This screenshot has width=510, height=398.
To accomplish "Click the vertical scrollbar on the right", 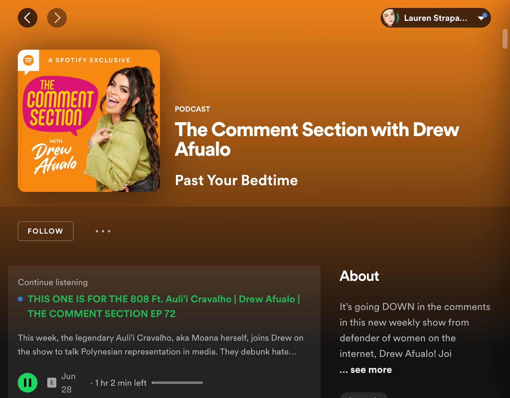I will tap(505, 39).
